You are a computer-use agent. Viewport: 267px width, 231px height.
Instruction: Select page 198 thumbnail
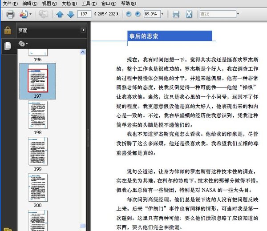tap(37, 115)
